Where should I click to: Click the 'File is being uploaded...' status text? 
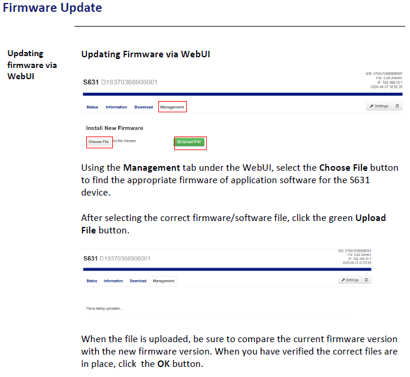tap(105, 308)
